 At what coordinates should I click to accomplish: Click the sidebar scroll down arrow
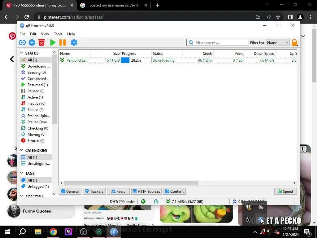54,194
